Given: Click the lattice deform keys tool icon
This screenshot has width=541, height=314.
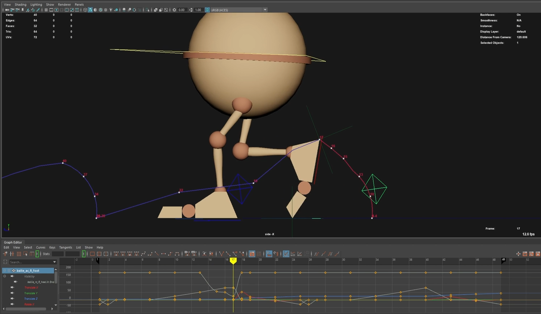Looking at the screenshot, I should [19, 254].
